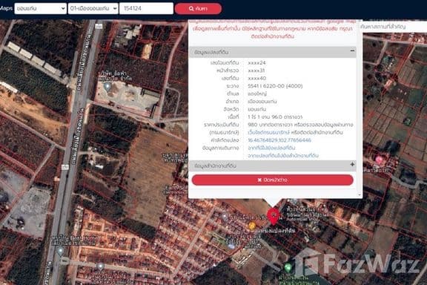Open the เว็บไซต์กรมธนารักษ์ link

coord(268,133)
